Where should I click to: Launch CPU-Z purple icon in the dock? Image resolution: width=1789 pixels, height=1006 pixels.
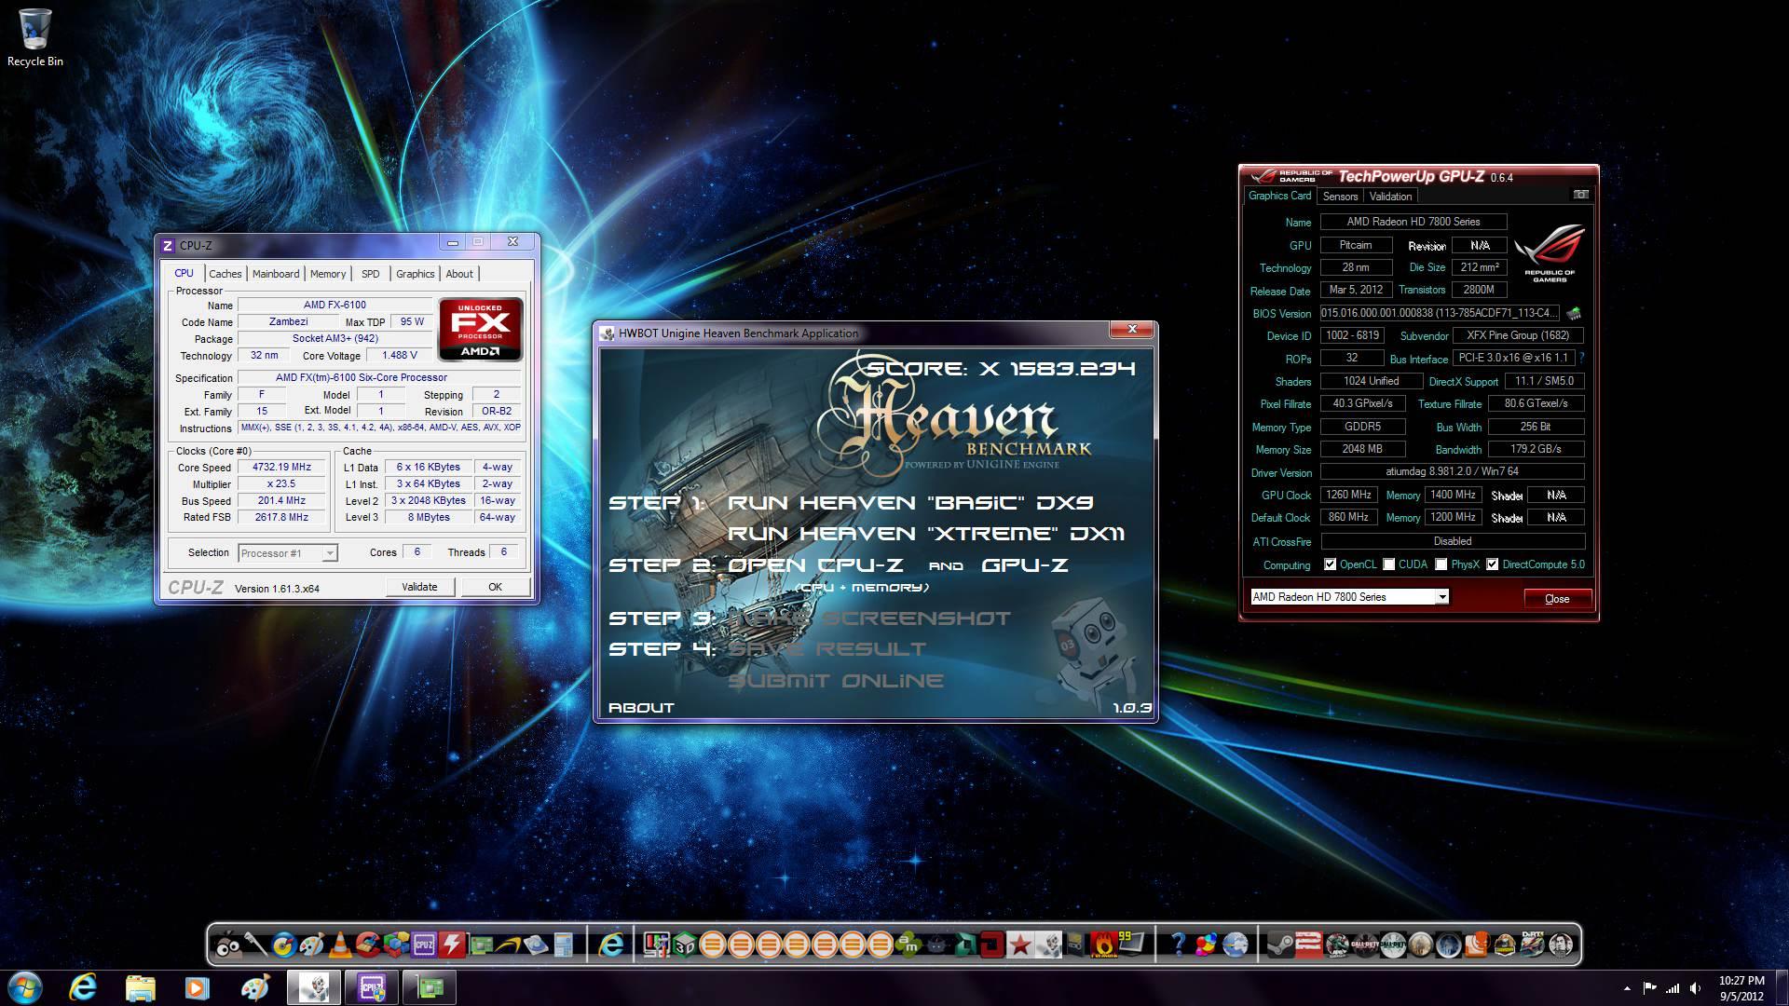click(x=424, y=945)
